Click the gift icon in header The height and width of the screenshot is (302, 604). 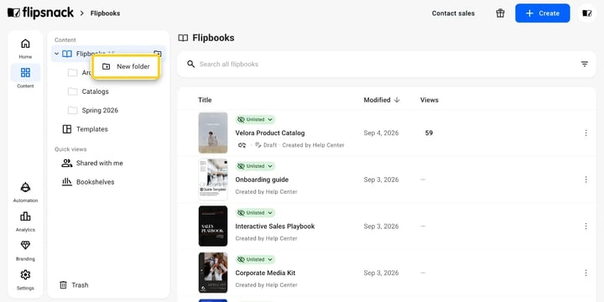[500, 13]
